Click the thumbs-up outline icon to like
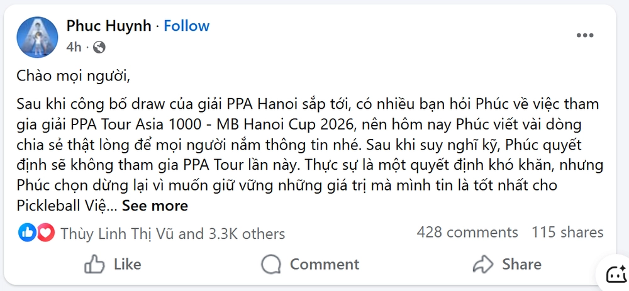The image size is (629, 291). tap(94, 264)
